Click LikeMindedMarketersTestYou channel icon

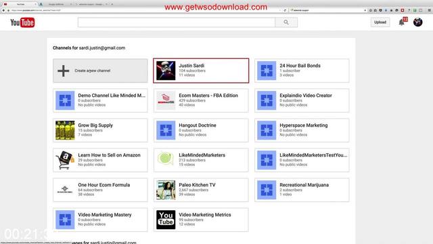(x=267, y=160)
